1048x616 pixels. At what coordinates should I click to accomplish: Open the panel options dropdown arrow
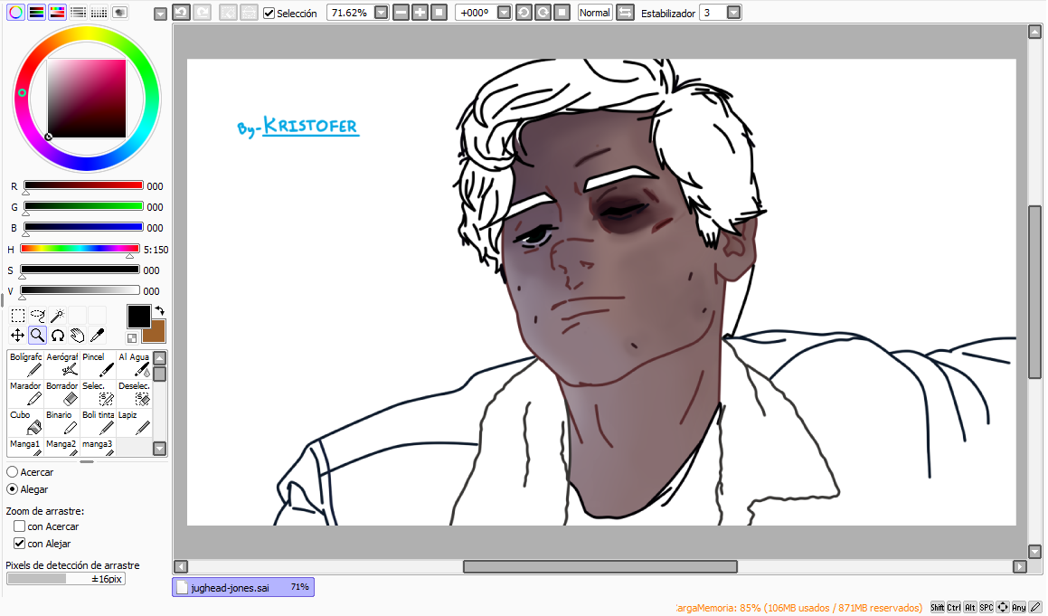click(x=160, y=14)
